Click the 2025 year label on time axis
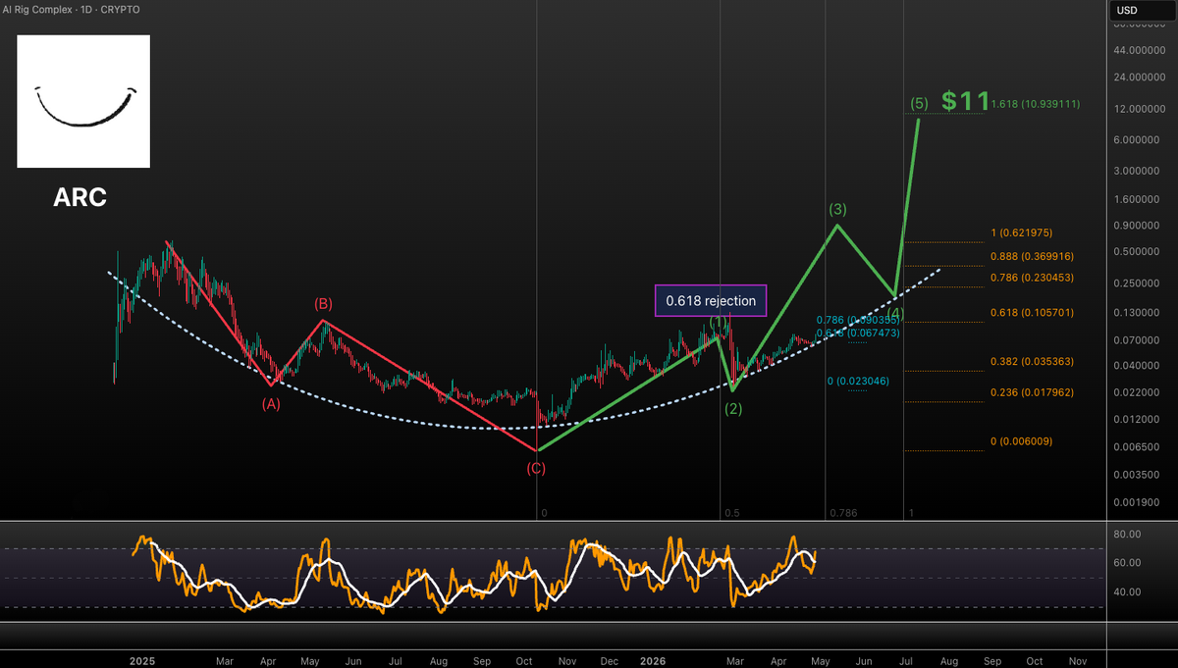 142,661
